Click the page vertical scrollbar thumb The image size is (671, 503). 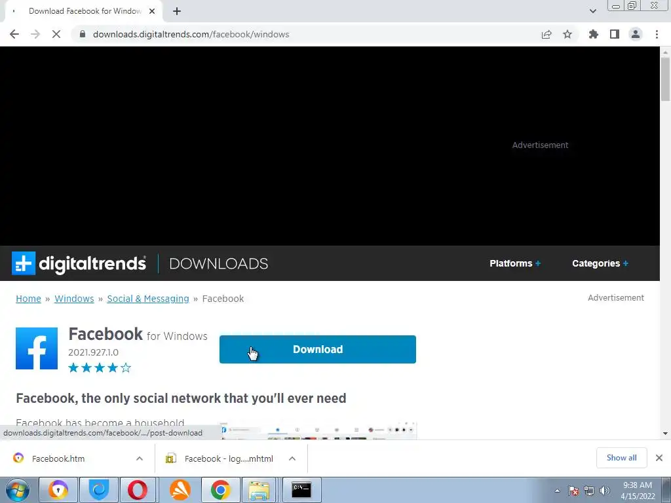[x=665, y=79]
